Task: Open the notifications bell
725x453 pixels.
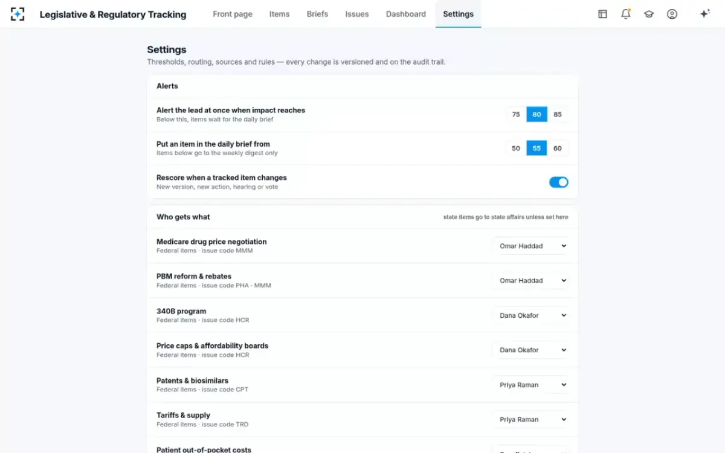Action: 626,14
